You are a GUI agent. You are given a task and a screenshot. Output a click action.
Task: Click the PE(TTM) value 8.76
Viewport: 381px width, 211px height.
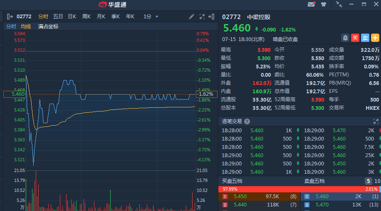point(374,75)
